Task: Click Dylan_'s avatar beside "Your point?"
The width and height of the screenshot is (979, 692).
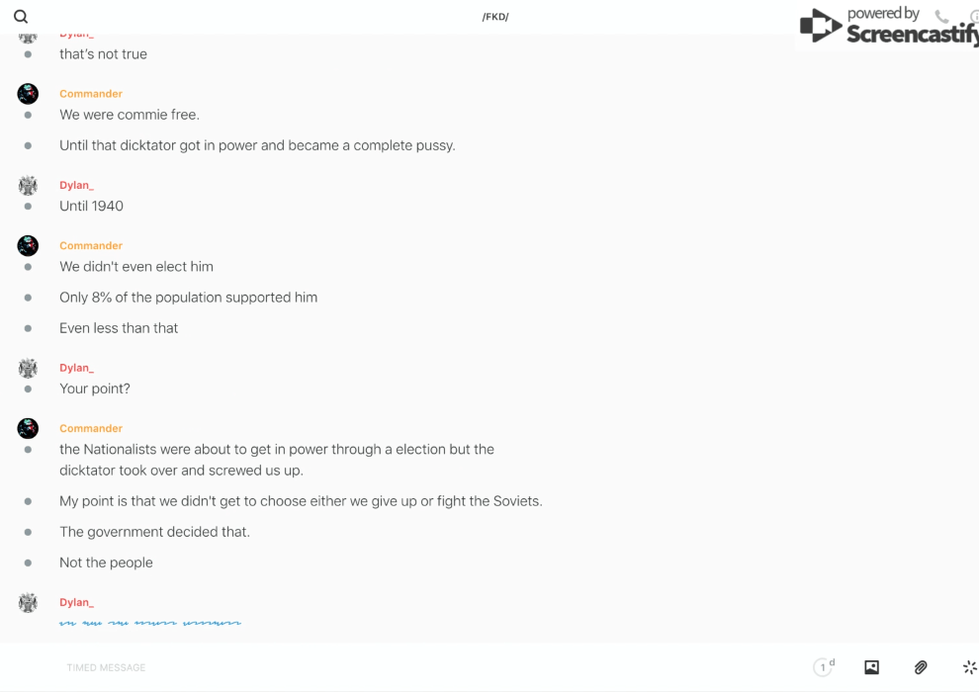Action: 28,368
